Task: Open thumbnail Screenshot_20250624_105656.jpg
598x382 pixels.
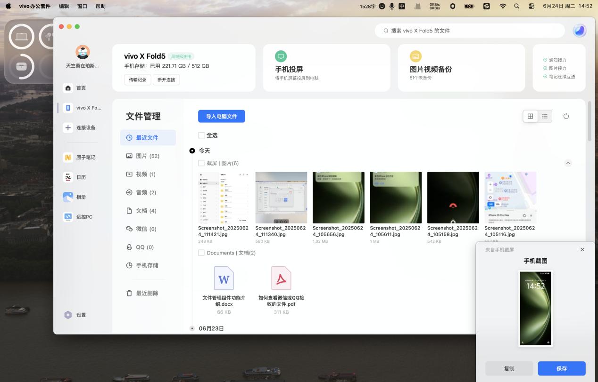Action: (339, 198)
